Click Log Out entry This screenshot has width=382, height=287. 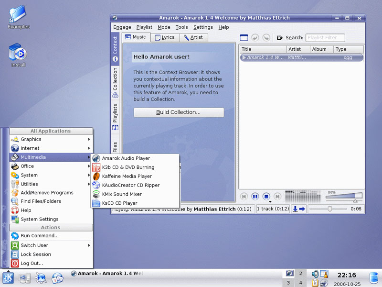pyautogui.click(x=51, y=264)
